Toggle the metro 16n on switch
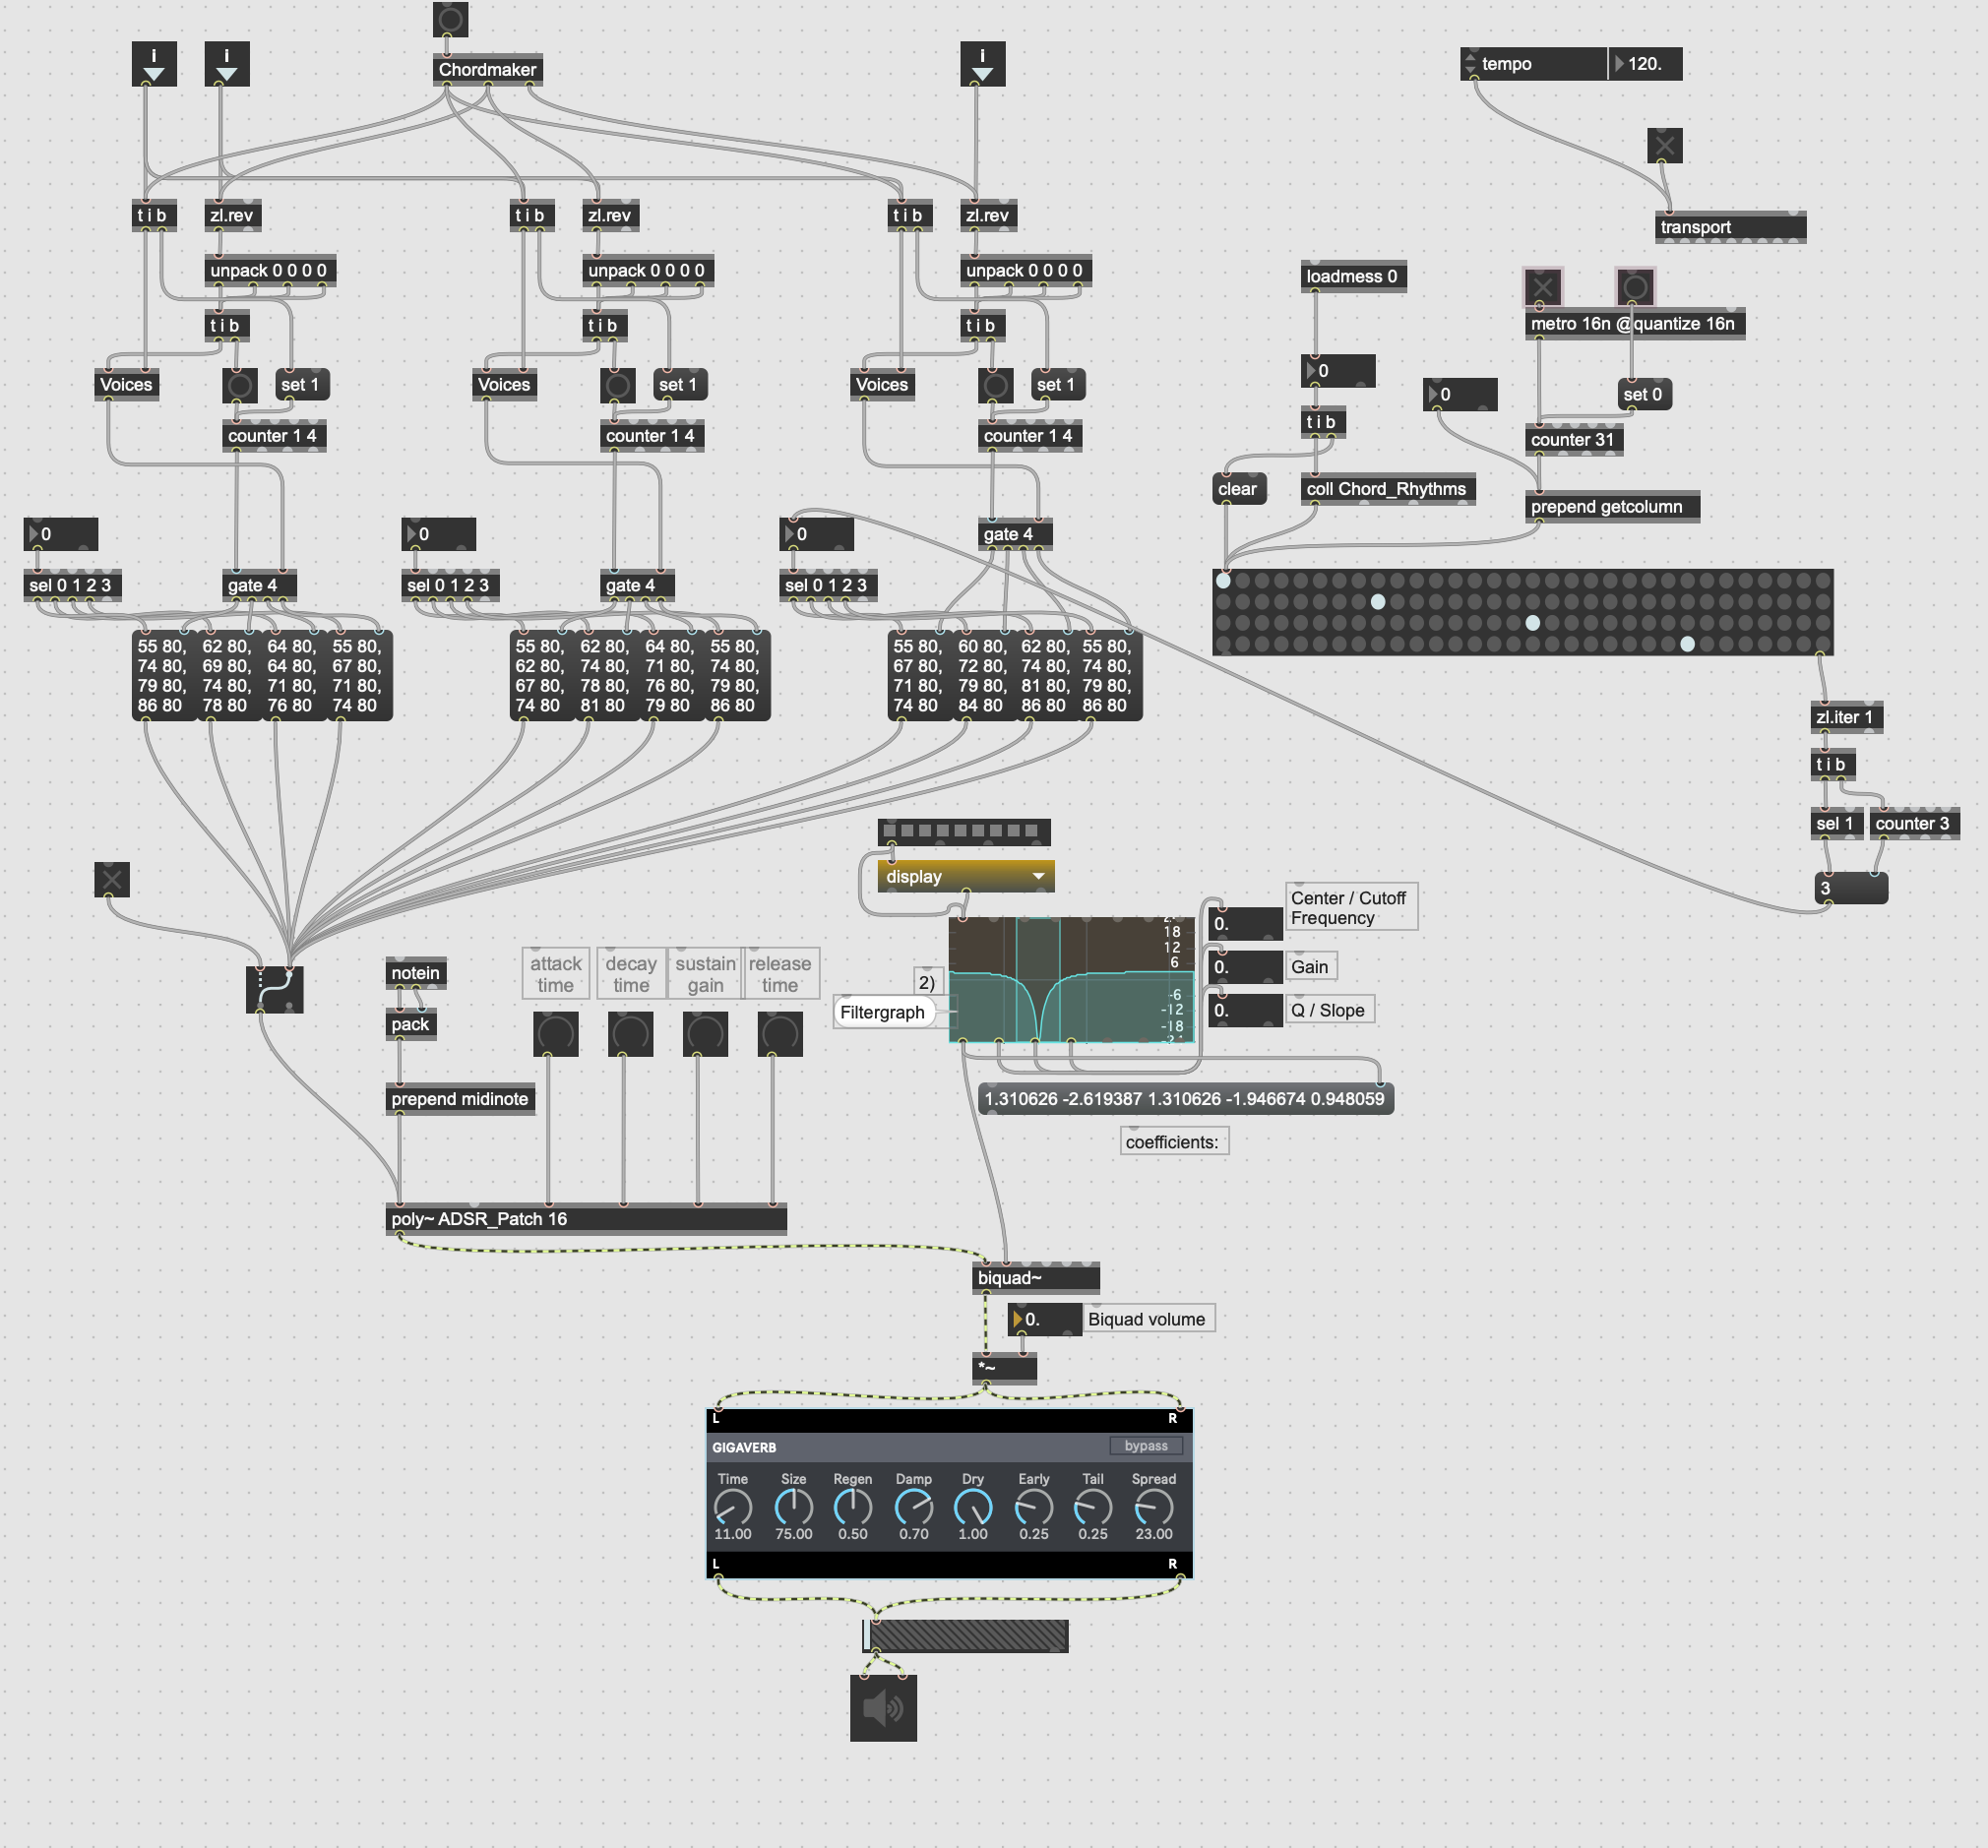Screen dimensions: 1988x1848 coord(1542,288)
